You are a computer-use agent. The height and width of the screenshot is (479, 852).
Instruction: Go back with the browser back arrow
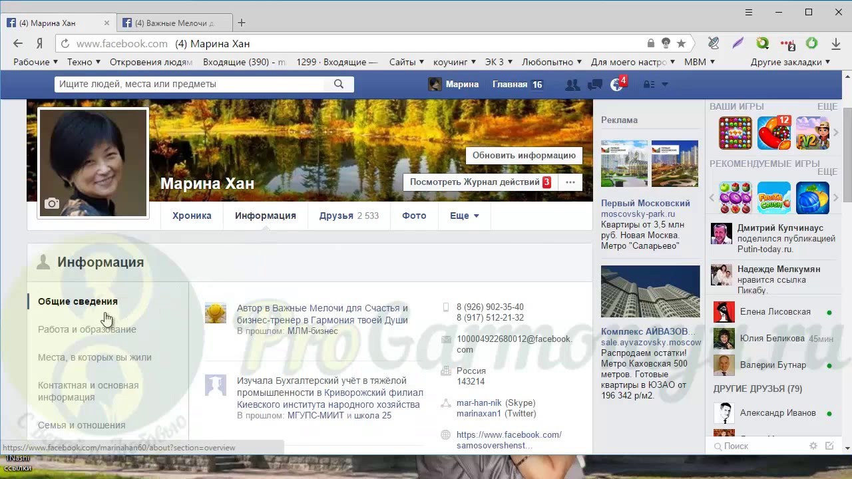pyautogui.click(x=18, y=44)
